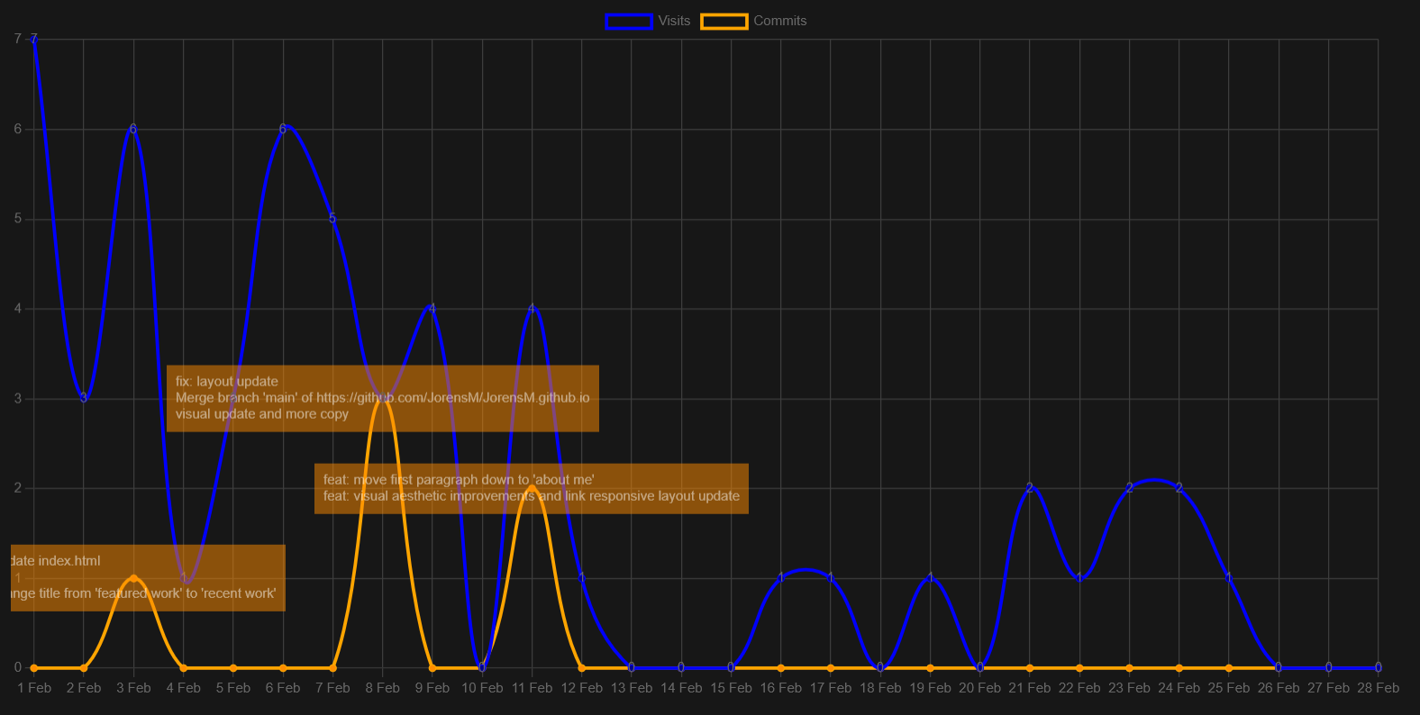This screenshot has width=1420, height=715.
Task: Click the 15 Feb x-axis label
Action: [x=731, y=688]
